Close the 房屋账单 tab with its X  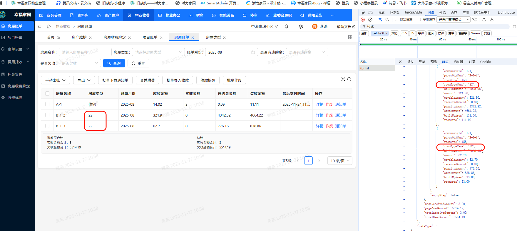point(193,37)
